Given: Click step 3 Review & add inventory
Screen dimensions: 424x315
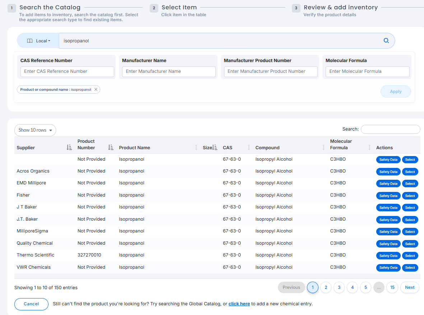Looking at the screenshot, I should pos(340,7).
